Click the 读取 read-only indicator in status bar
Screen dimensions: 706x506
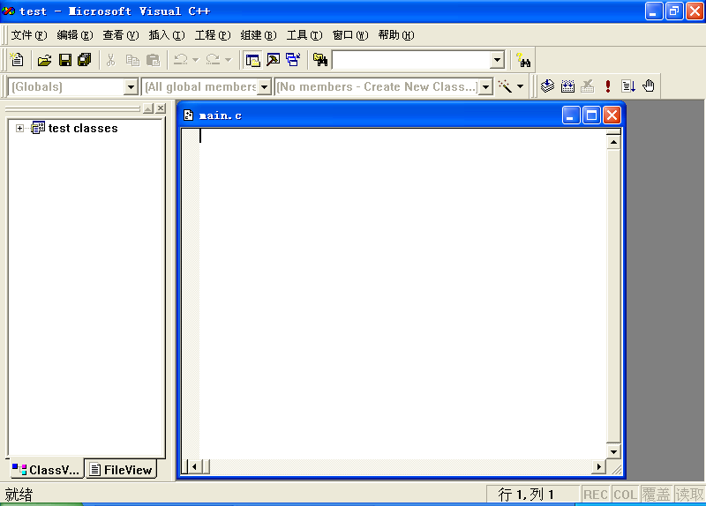point(689,495)
